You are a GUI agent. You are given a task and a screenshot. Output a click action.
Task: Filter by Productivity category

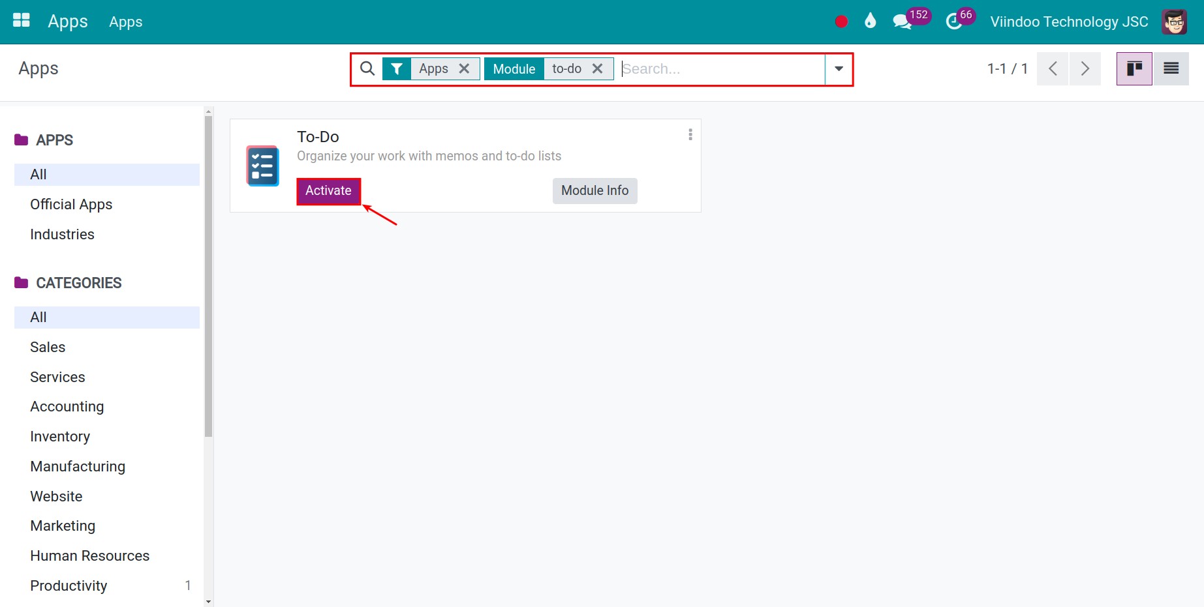tap(107, 585)
